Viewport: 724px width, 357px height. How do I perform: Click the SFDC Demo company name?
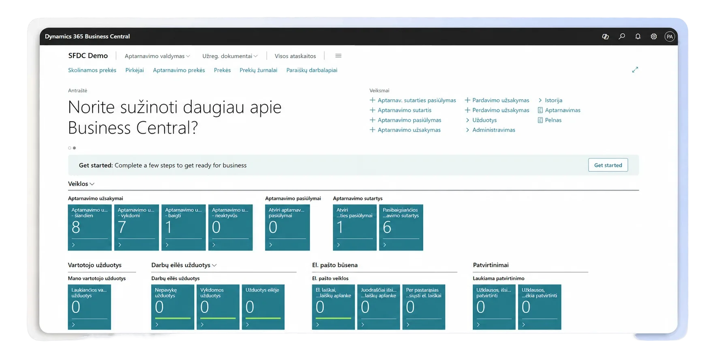(x=88, y=56)
